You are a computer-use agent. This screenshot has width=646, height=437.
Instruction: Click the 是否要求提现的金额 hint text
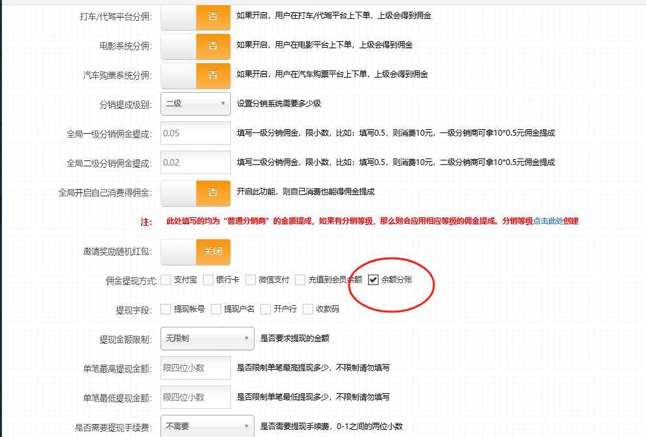click(x=295, y=339)
